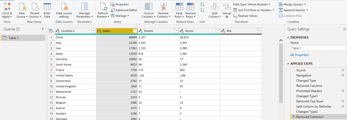
Task: Open the Cases column filter dropdown
Action: pos(135,31)
